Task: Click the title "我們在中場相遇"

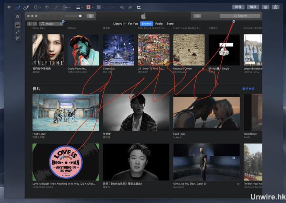Action: point(41,69)
